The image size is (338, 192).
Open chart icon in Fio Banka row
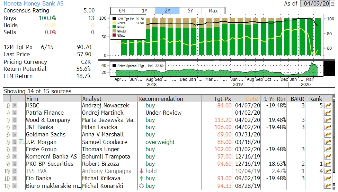click(328, 179)
